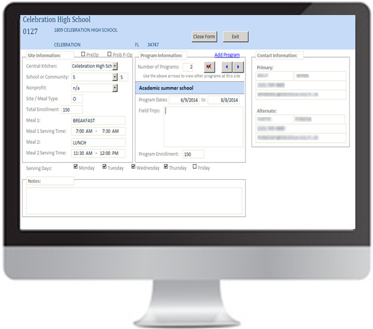Click the Exit button

236,37
